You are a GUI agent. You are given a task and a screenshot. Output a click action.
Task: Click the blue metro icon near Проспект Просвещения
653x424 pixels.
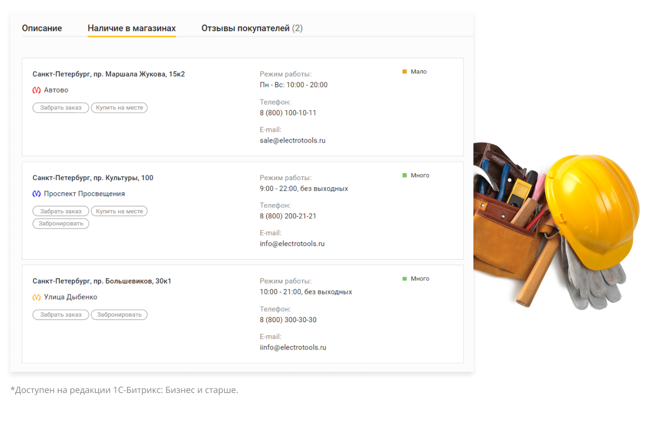[x=36, y=193]
